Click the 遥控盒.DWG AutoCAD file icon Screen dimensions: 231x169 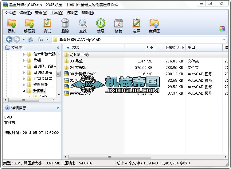click(67, 93)
